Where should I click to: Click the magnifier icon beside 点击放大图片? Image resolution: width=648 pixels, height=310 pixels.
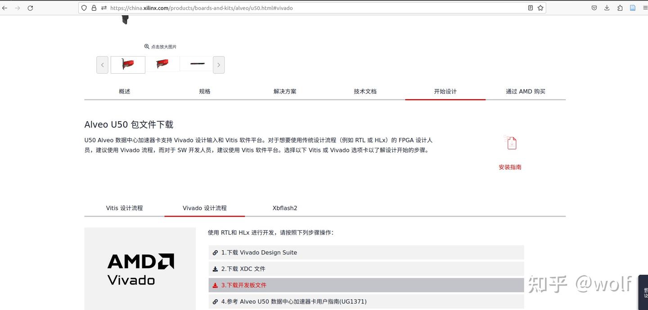click(x=147, y=46)
